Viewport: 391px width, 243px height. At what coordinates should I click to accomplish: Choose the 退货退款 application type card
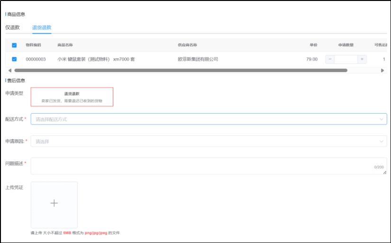tap(72, 97)
